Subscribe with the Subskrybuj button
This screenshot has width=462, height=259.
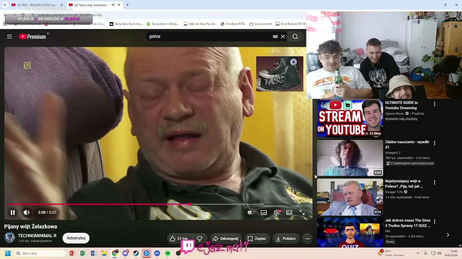tap(76, 238)
